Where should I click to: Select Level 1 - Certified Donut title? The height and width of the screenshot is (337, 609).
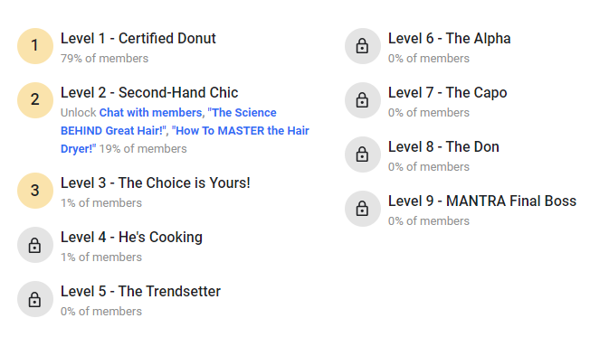[x=138, y=38]
